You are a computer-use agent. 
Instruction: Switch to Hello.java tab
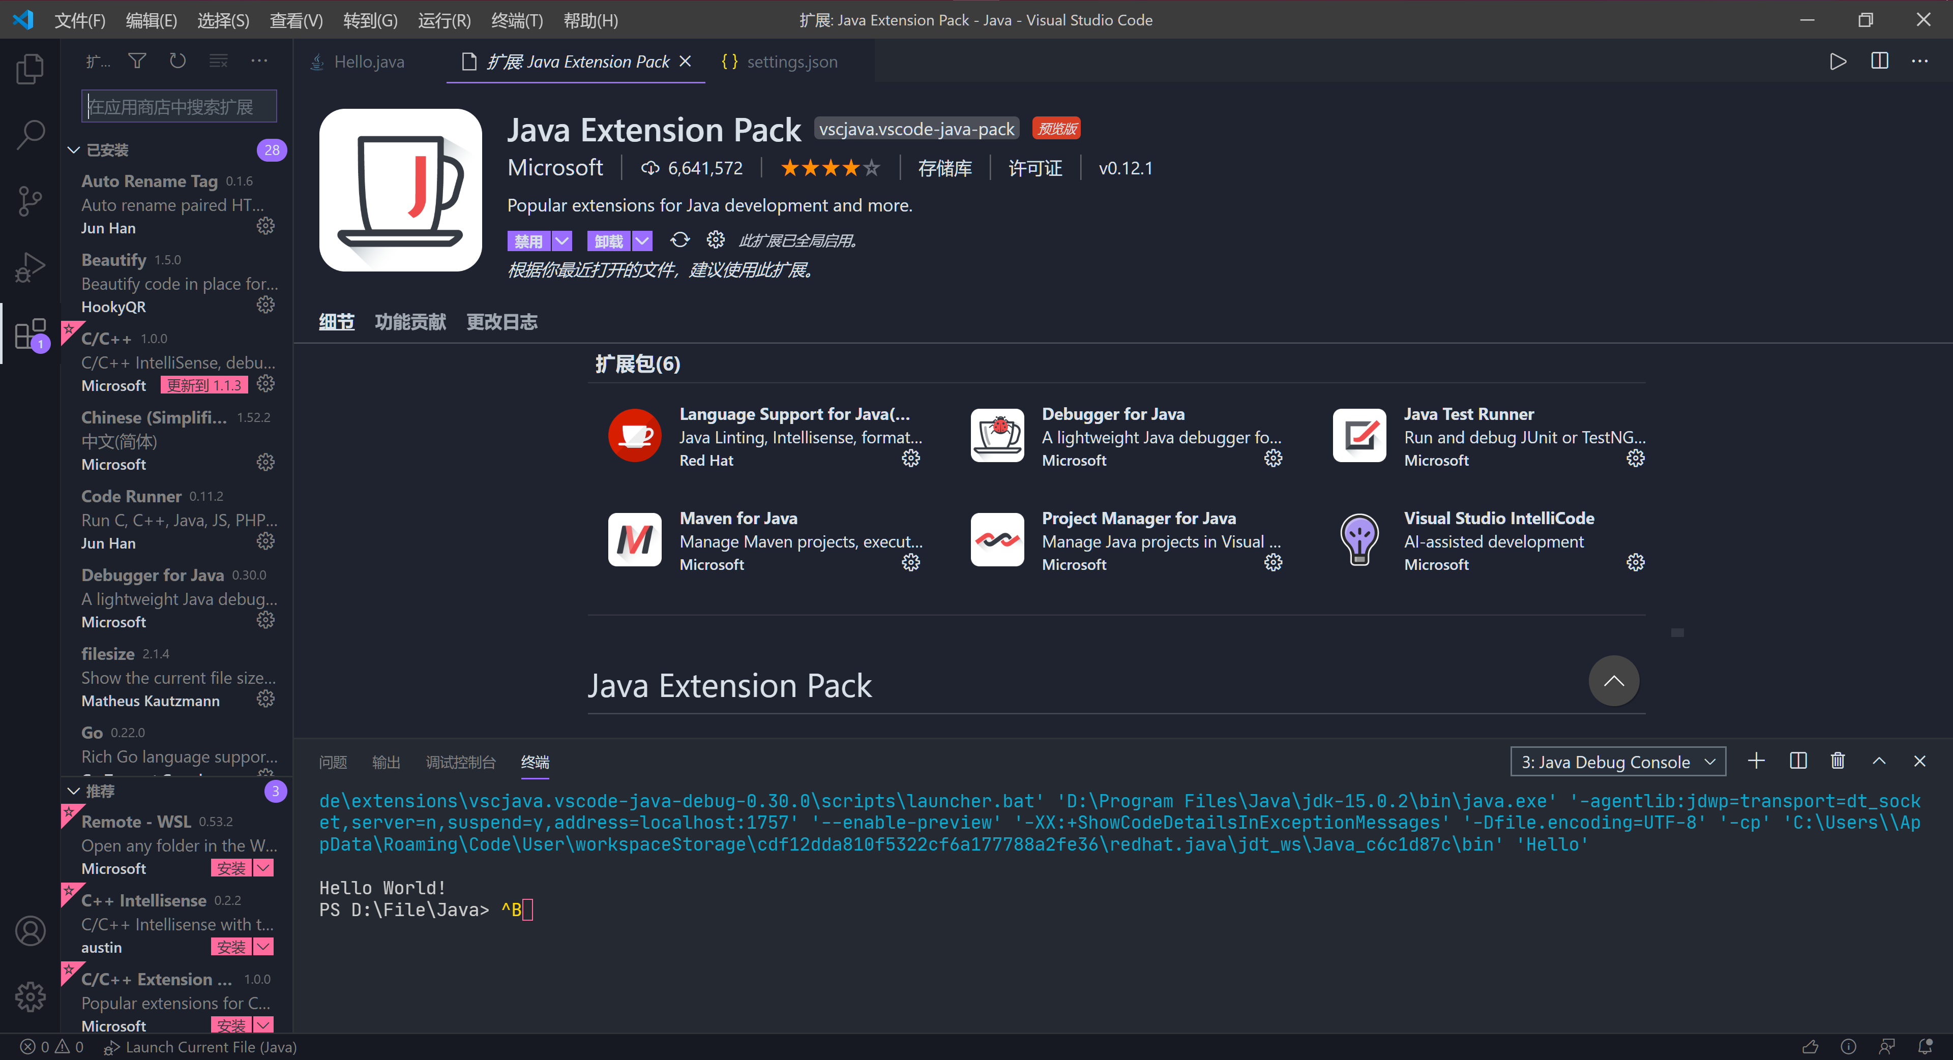pyautogui.click(x=369, y=62)
